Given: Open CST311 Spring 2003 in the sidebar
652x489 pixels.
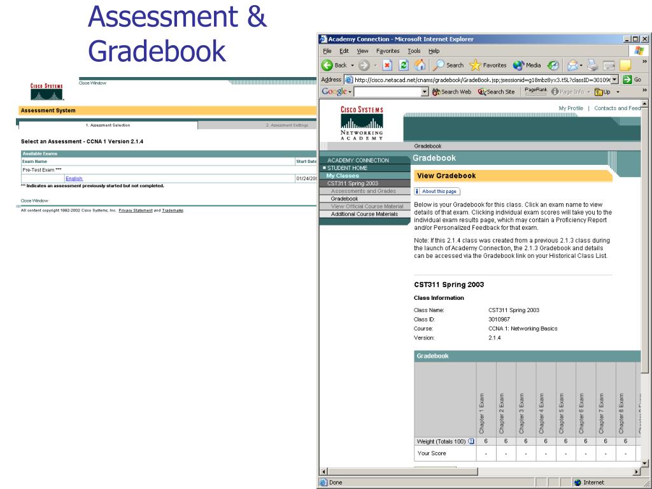Looking at the screenshot, I should pyautogui.click(x=353, y=183).
